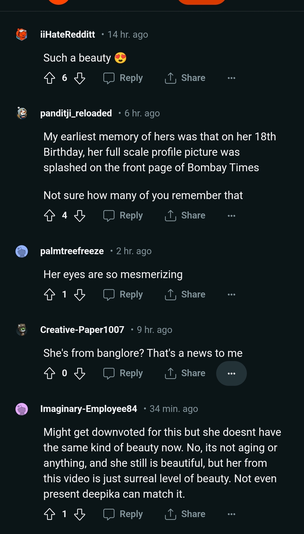304x534 pixels.
Task: Downvote panditji_reloaded's comment
Action: click(x=80, y=216)
